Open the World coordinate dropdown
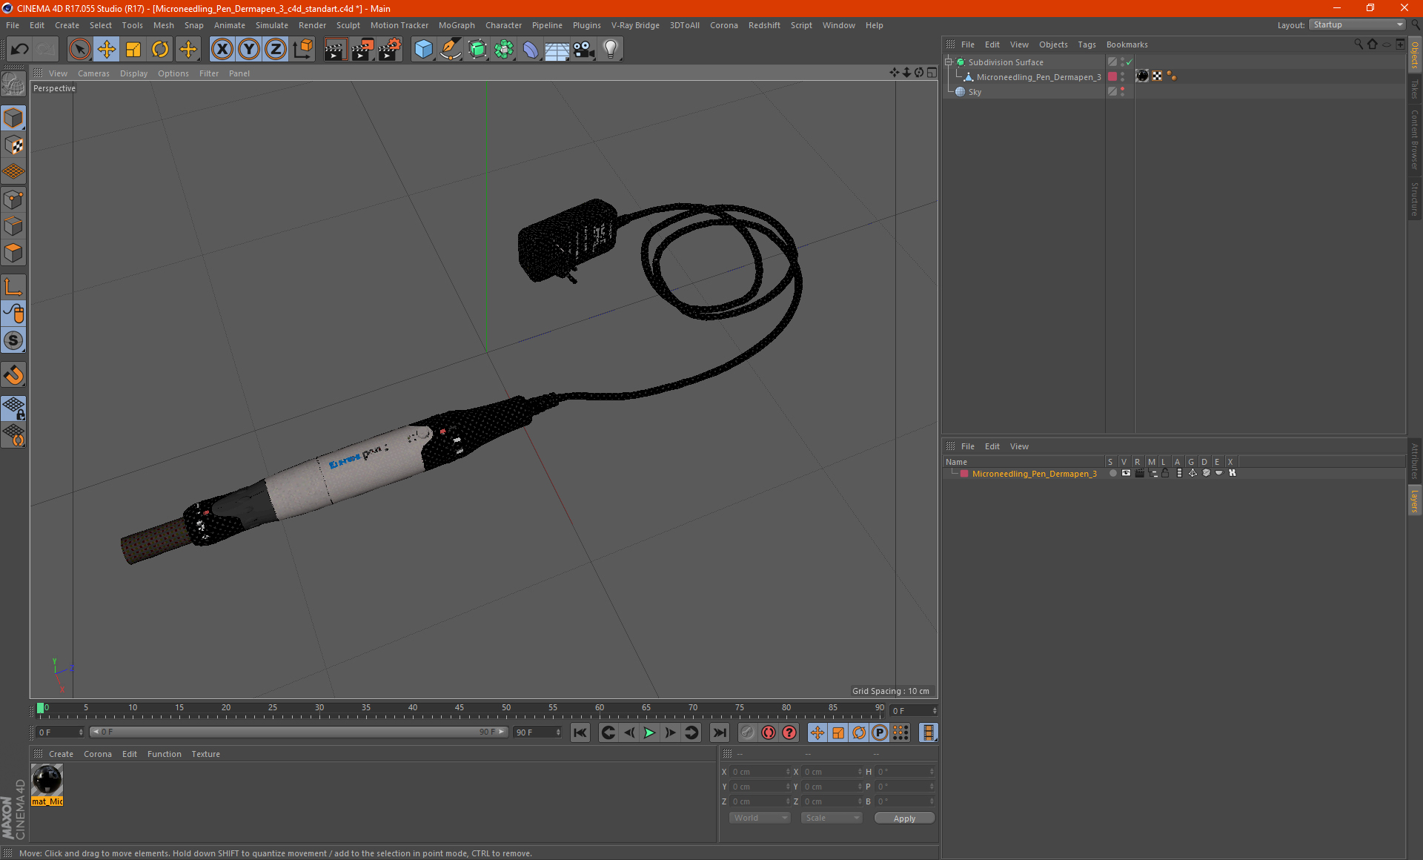The image size is (1423, 860). tap(760, 818)
